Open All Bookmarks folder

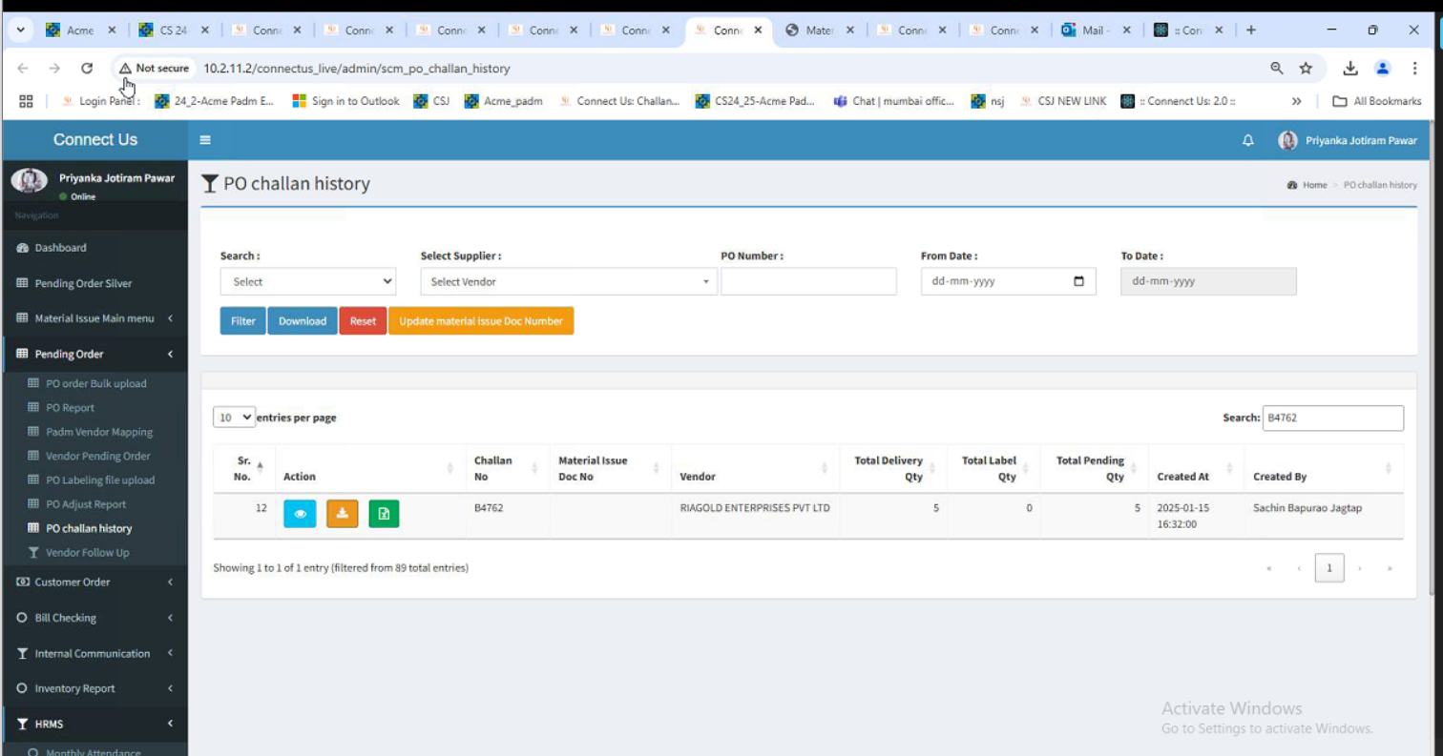(1376, 101)
